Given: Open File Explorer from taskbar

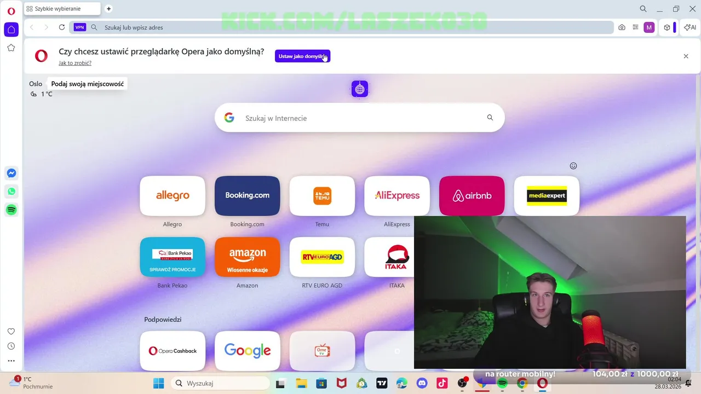Looking at the screenshot, I should pos(301,383).
